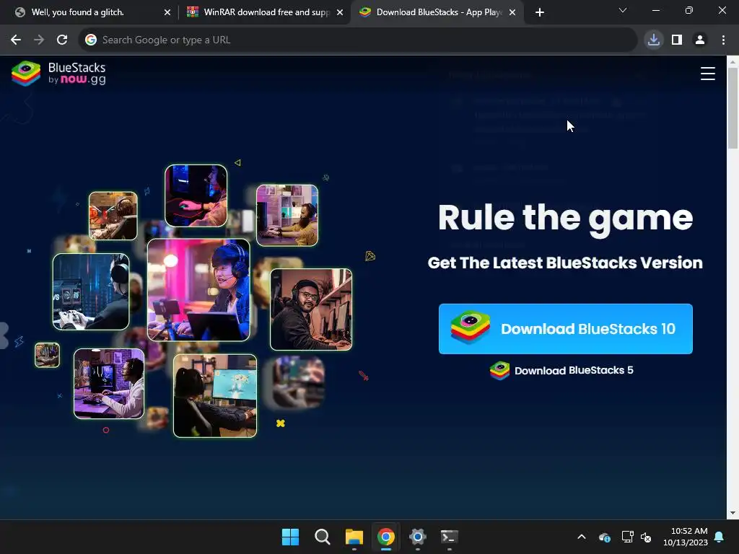Focus the Search Google or type a URL field
Screen dimensions: 739x554
pyautogui.click(x=358, y=40)
